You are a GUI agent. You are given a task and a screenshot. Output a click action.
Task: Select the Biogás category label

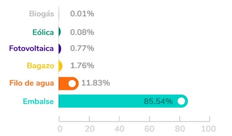click(42, 14)
